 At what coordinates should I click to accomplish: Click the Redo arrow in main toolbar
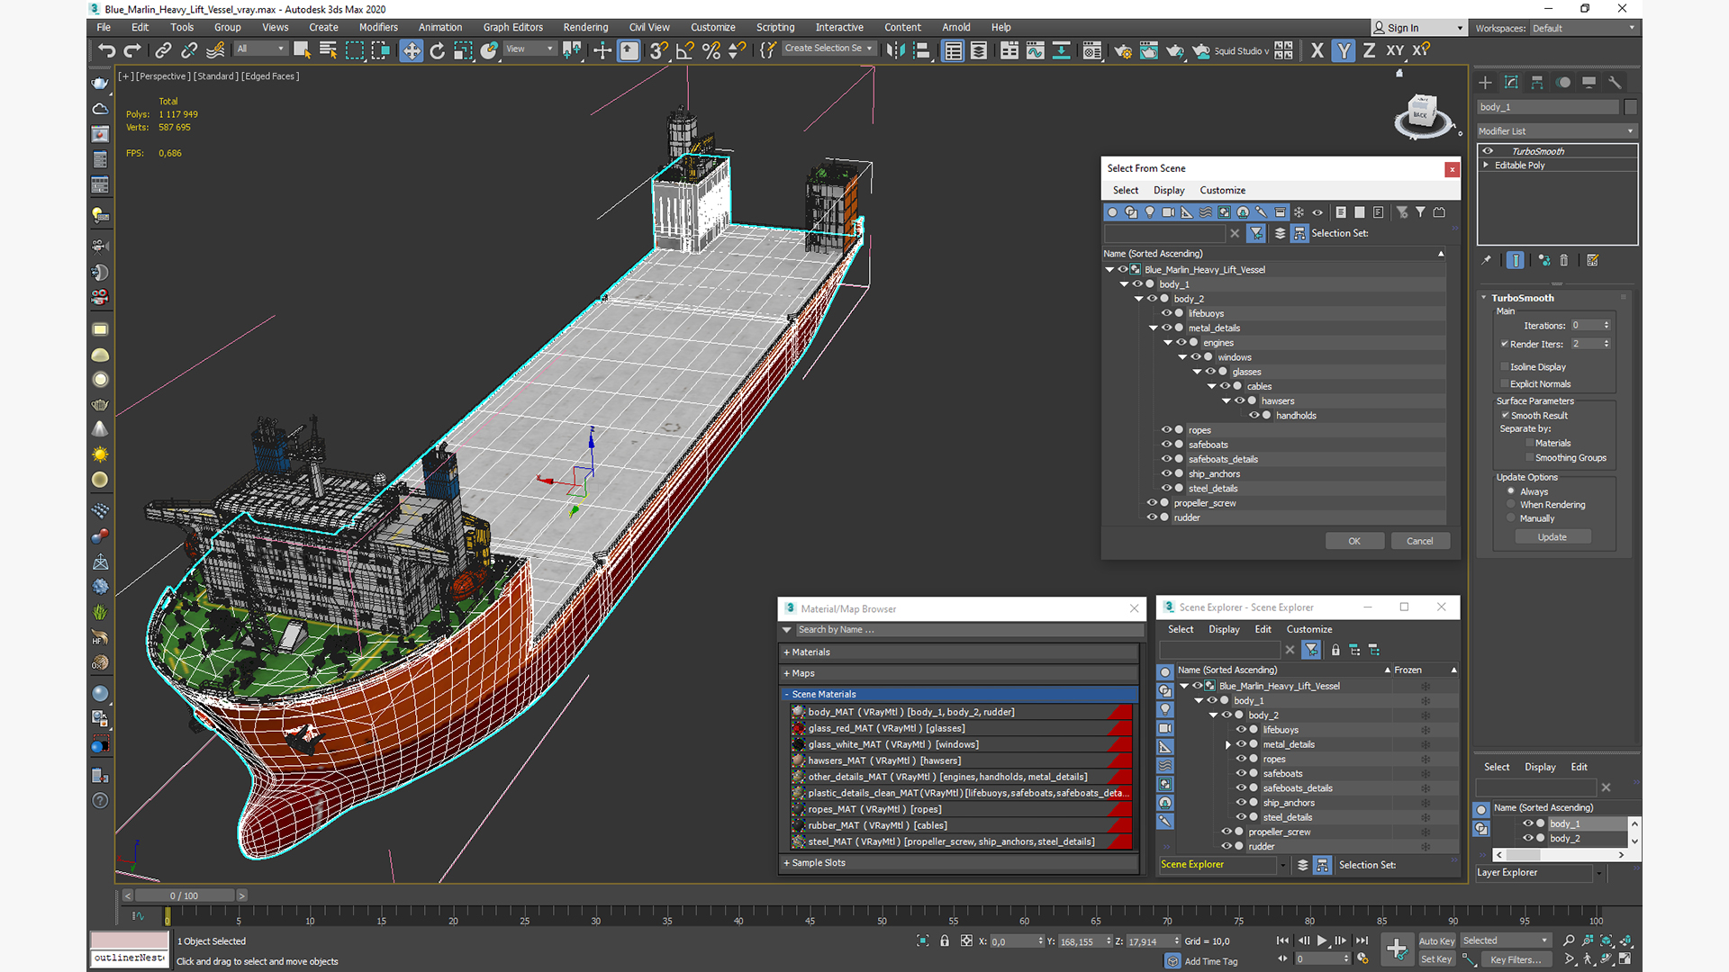point(132,50)
